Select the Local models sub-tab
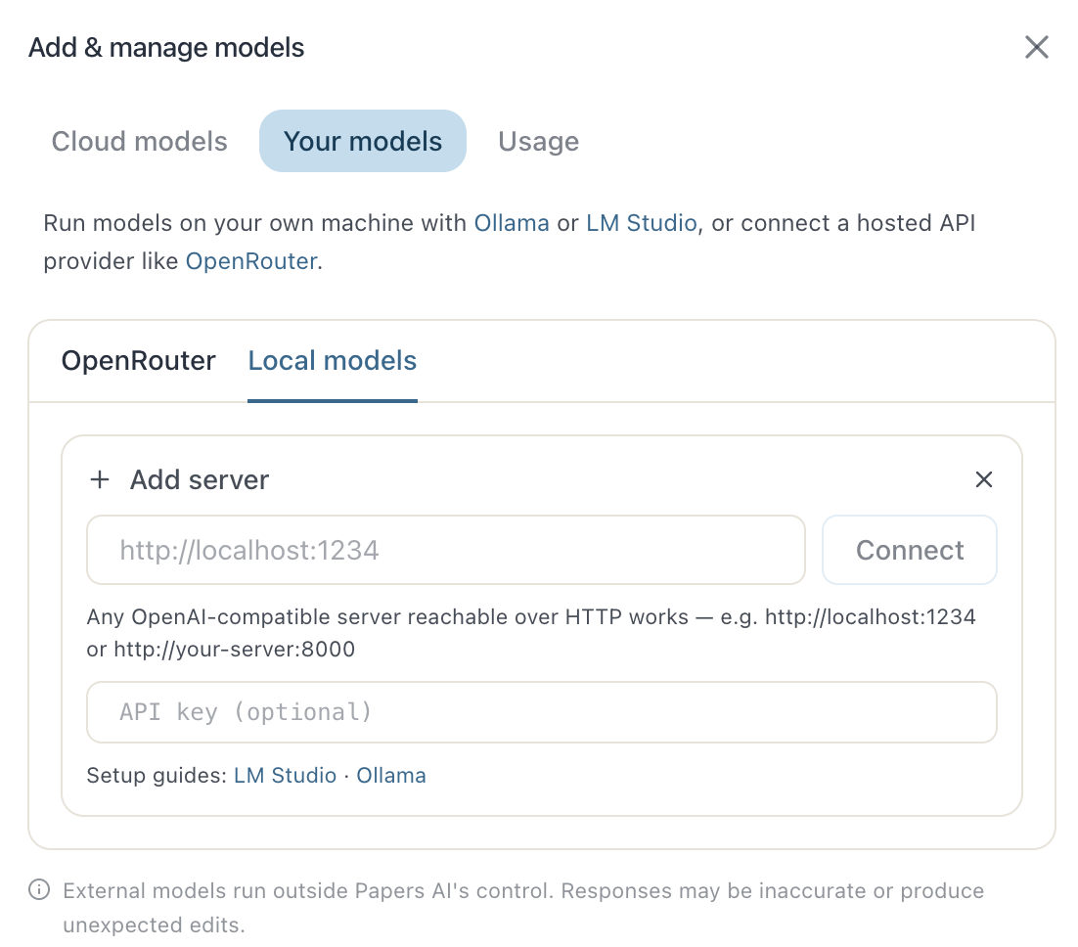Image resolution: width=1078 pixels, height=947 pixels. [332, 361]
